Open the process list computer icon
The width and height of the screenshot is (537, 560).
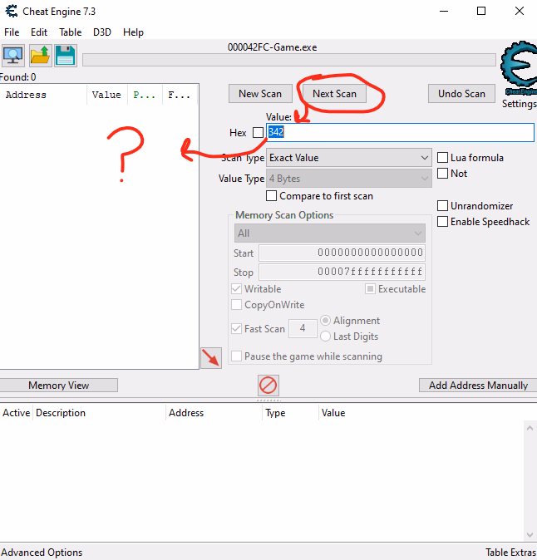(x=13, y=56)
